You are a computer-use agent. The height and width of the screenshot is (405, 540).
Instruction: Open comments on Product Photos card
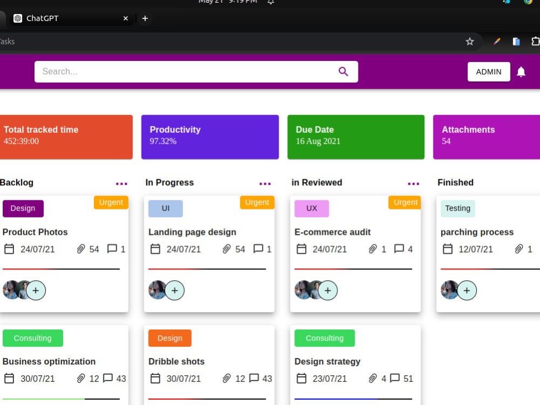pyautogui.click(x=112, y=248)
